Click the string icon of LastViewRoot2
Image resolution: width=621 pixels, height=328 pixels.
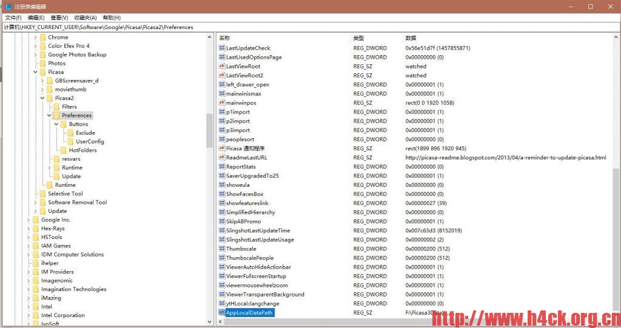[x=222, y=75]
